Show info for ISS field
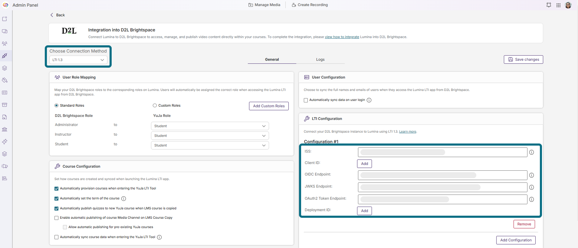Image resolution: width=578 pixels, height=248 pixels. [531, 152]
